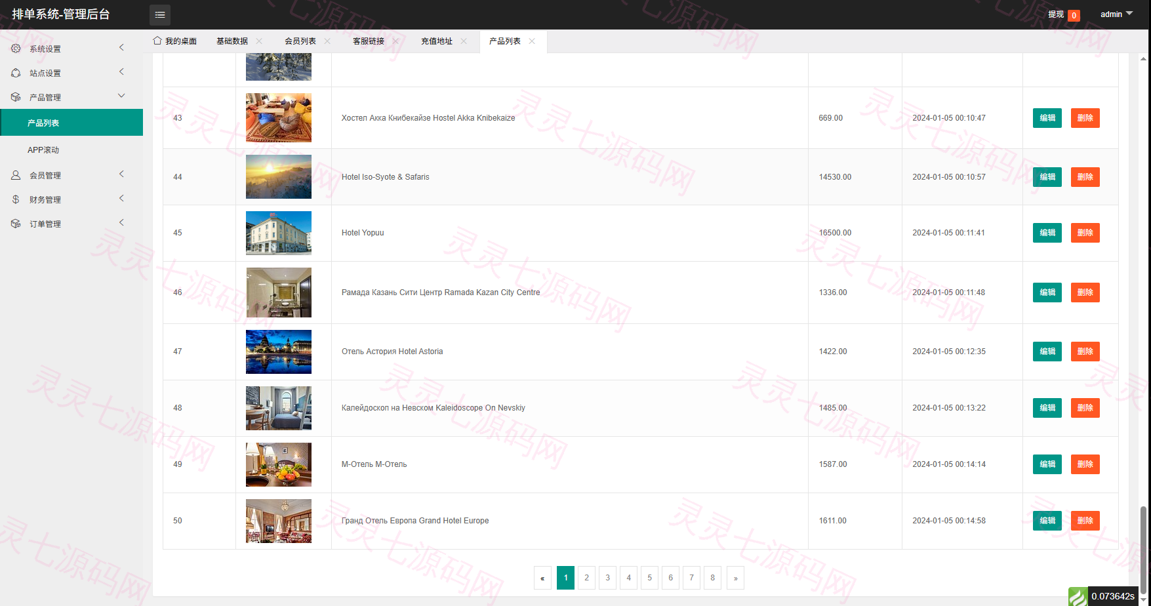Click the 系统设置 gear icon
The image size is (1151, 606).
[16, 49]
